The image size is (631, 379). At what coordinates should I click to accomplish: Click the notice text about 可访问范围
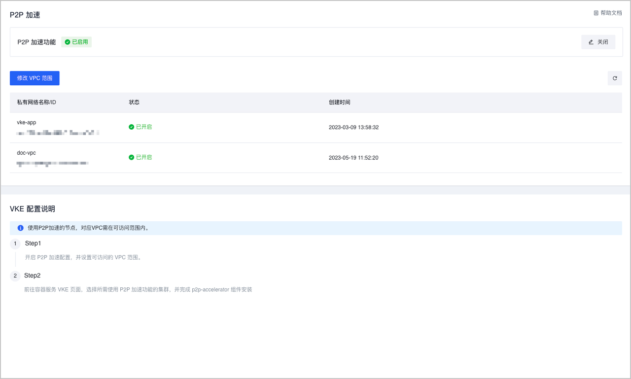coord(88,228)
